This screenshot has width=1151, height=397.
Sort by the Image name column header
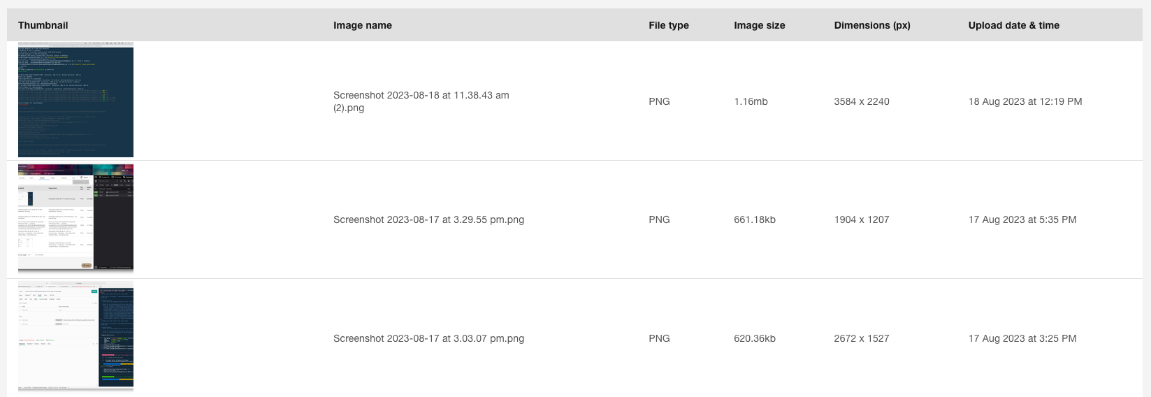(x=363, y=25)
